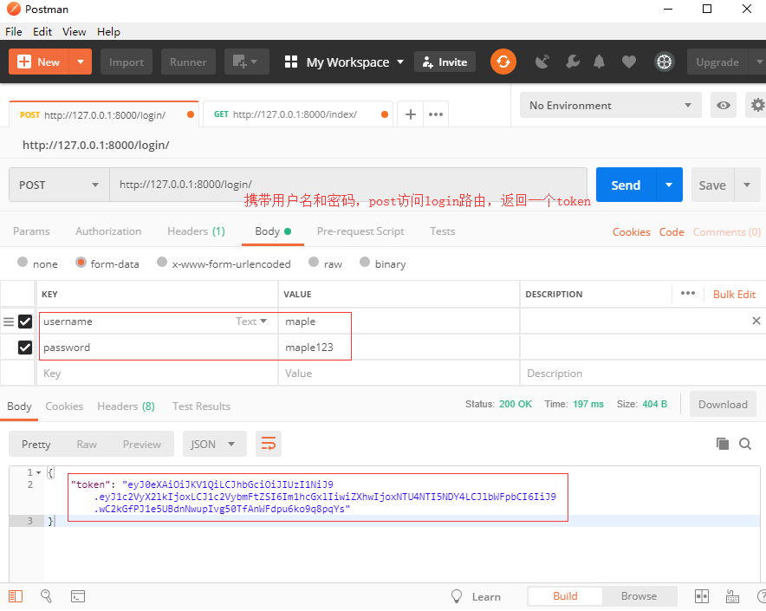The height and width of the screenshot is (611, 766).
Task: Select the binary body type
Action: pyautogui.click(x=365, y=262)
